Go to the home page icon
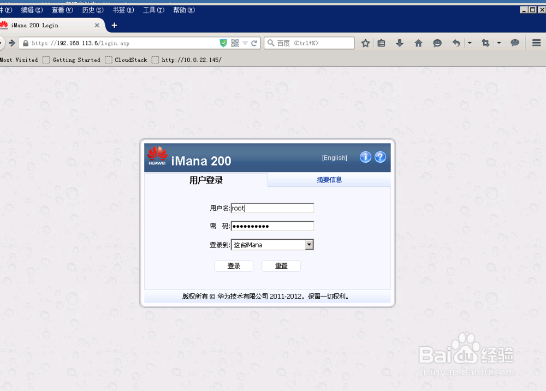This screenshot has height=391, width=546. (x=419, y=43)
